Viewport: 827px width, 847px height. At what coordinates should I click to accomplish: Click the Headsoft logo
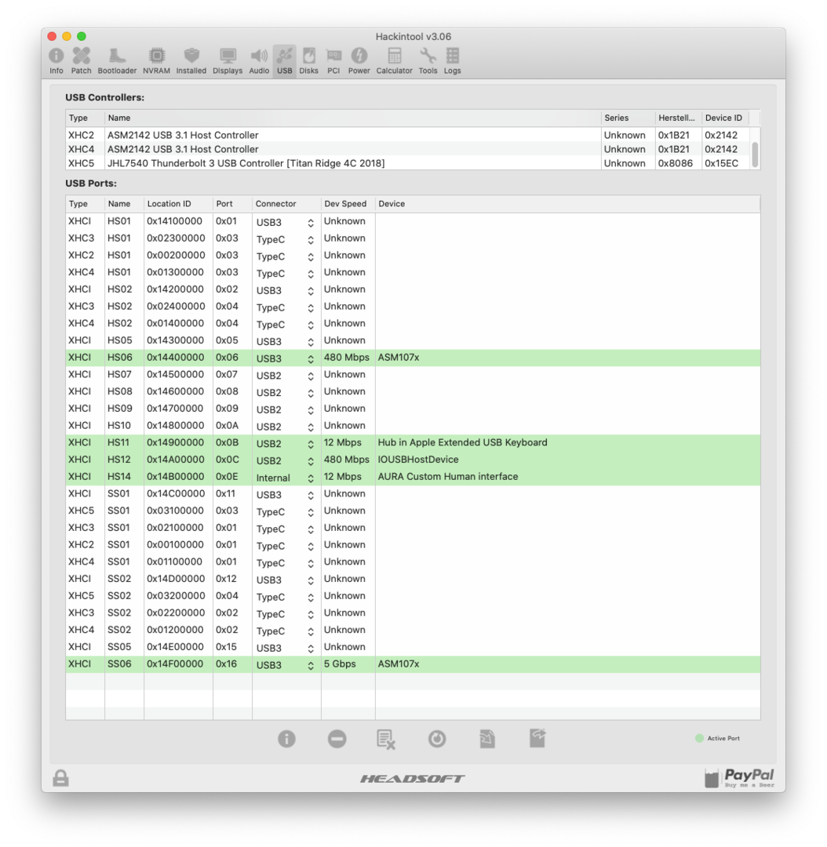[x=413, y=779]
